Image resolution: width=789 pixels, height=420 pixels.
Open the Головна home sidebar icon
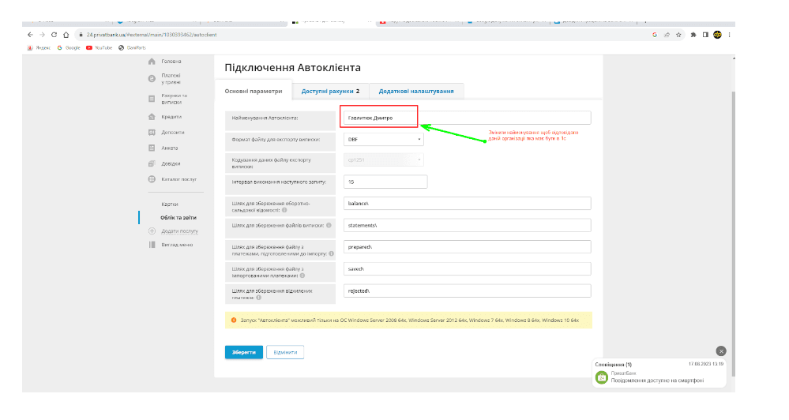[151, 62]
